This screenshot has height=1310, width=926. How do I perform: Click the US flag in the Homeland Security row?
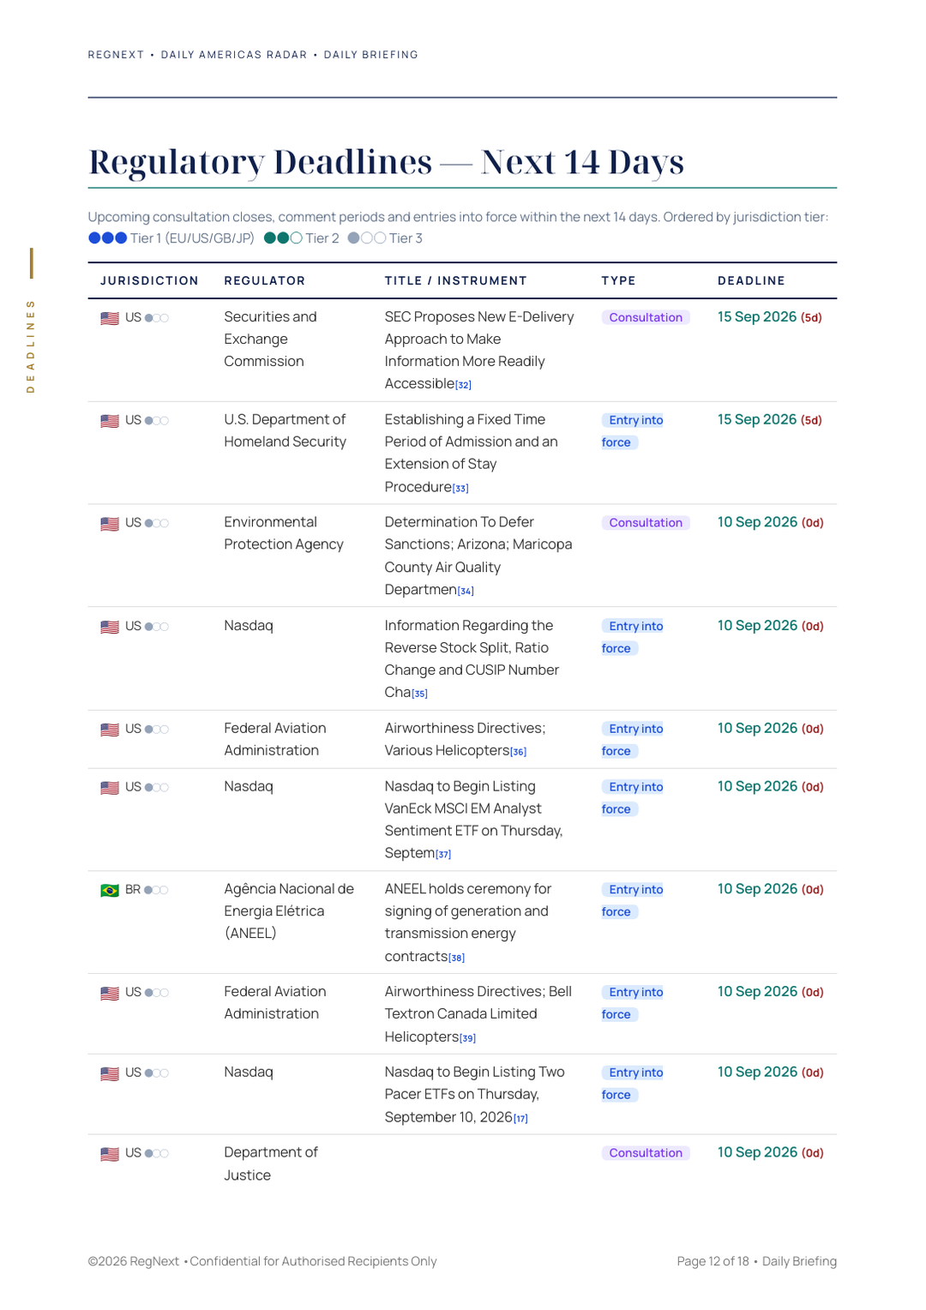110,421
